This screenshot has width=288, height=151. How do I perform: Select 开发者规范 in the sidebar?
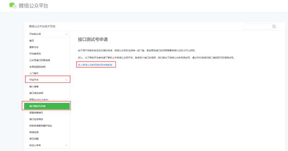[x=35, y=54]
